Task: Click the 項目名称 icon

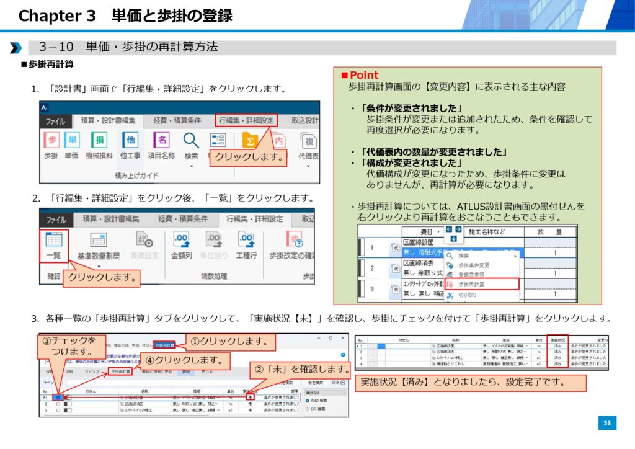Action: pyautogui.click(x=161, y=140)
